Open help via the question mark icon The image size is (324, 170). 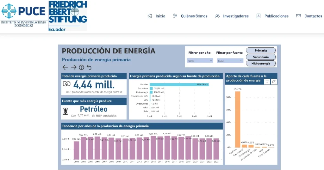[x=81, y=67]
